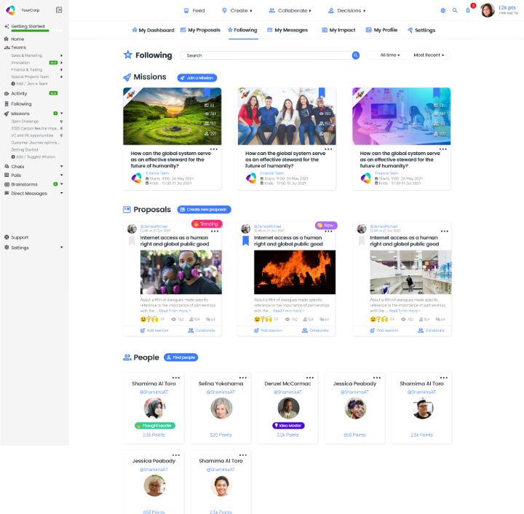524x514 pixels.
Task: Open the notifications bell icon
Action: pyautogui.click(x=468, y=10)
